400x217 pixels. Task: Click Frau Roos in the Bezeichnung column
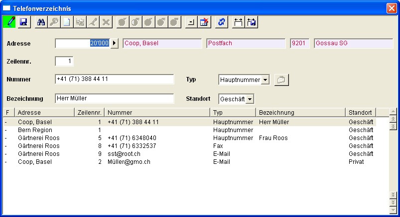pyautogui.click(x=273, y=138)
